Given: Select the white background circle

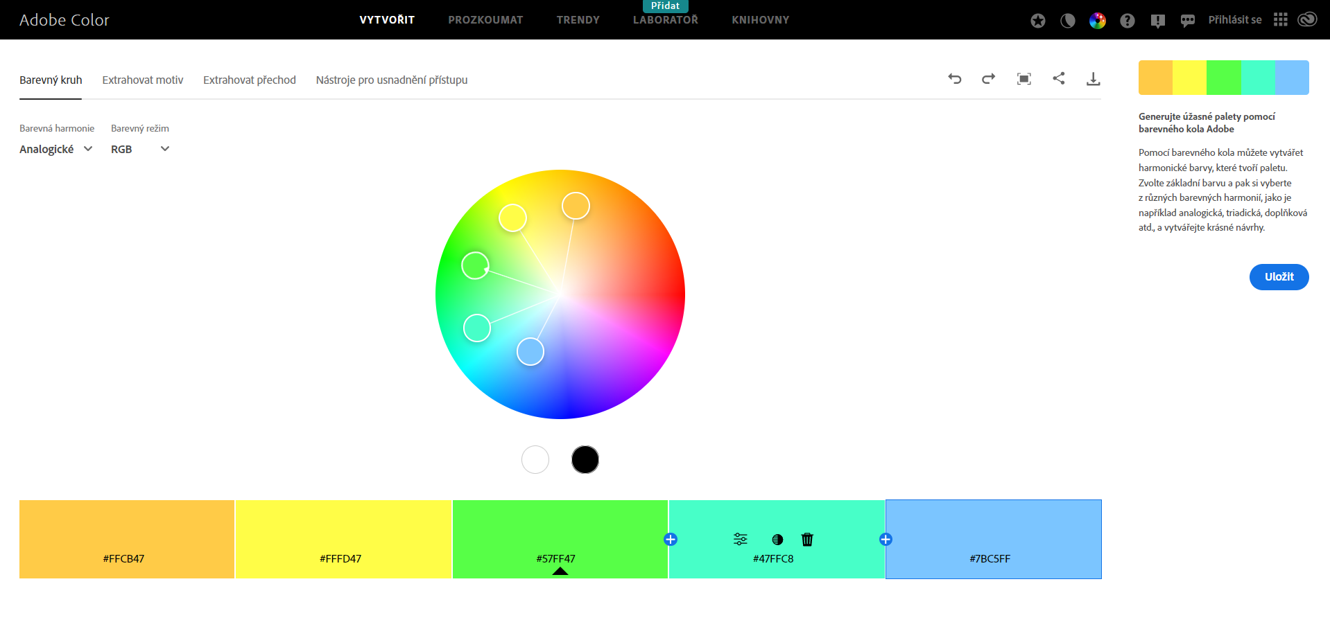Looking at the screenshot, I should coord(535,460).
